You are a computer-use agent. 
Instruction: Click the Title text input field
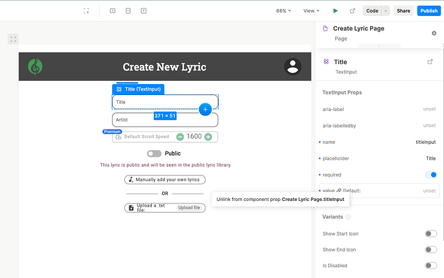[x=165, y=102]
